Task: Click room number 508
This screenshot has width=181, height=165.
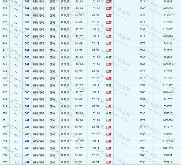Action: pyautogui.click(x=27, y=113)
